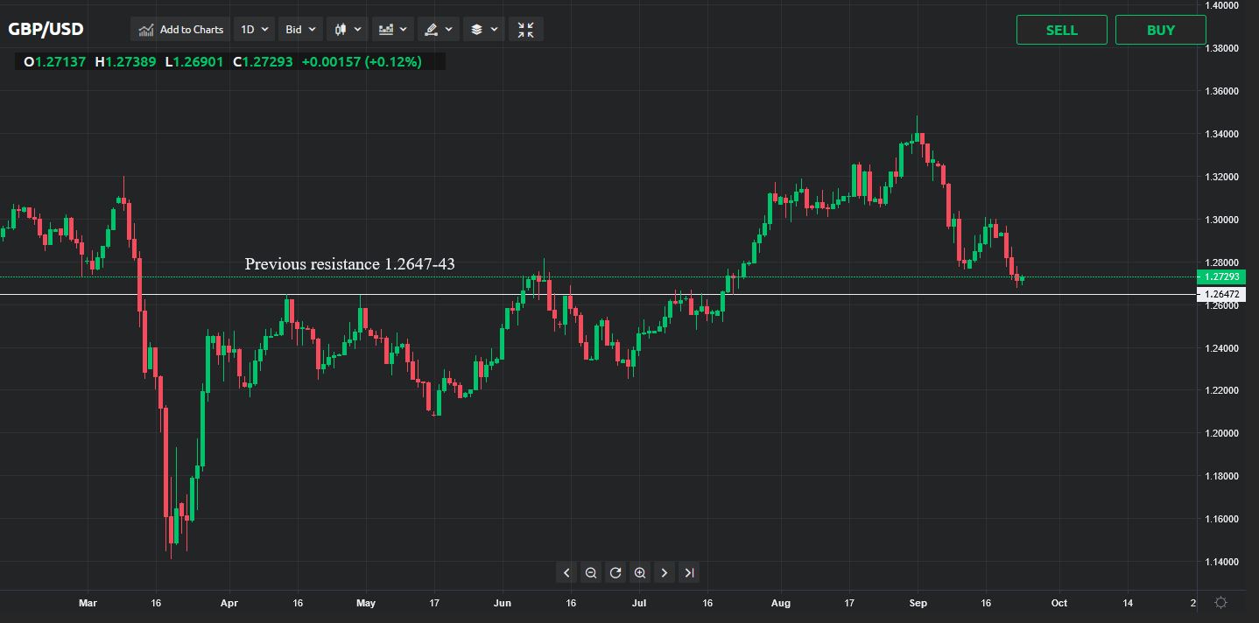1259x623 pixels.
Task: Pan the chart right with the arrow
Action: [x=665, y=573]
